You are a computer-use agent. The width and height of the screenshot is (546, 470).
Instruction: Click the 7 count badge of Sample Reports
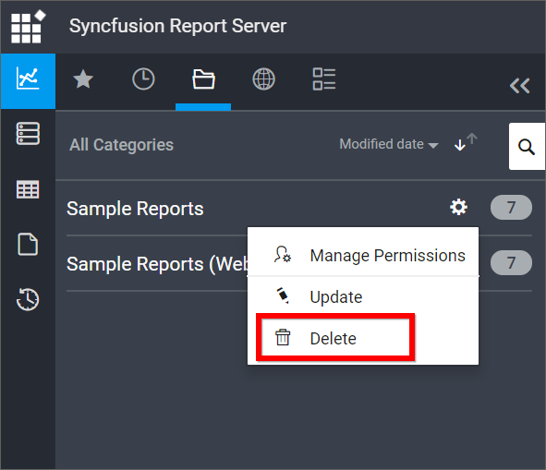click(x=511, y=208)
